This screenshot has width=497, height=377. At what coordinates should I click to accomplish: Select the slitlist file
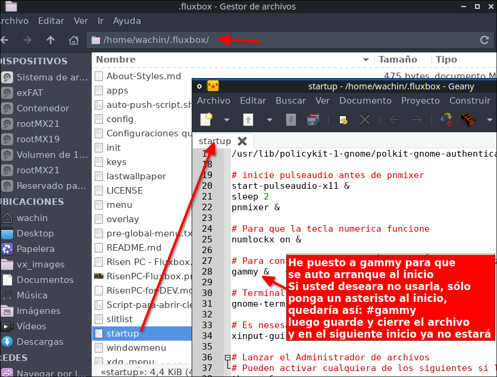tap(120, 319)
